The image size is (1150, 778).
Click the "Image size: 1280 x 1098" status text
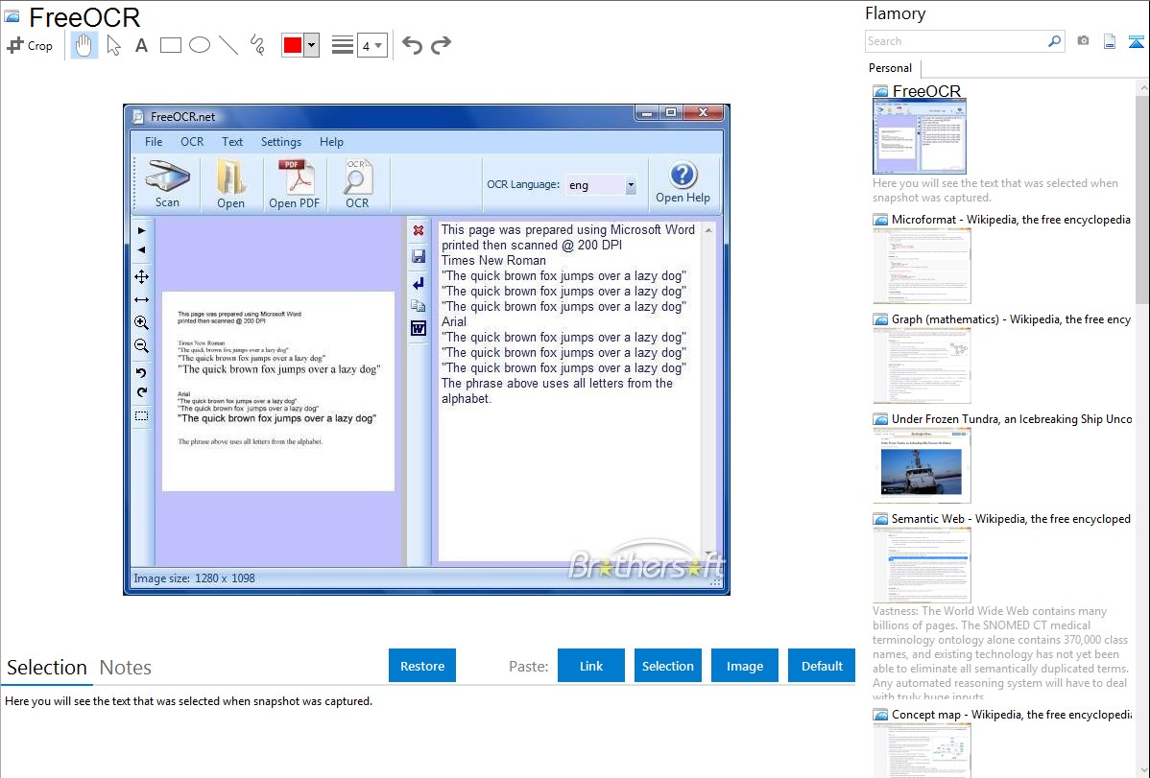(x=194, y=578)
